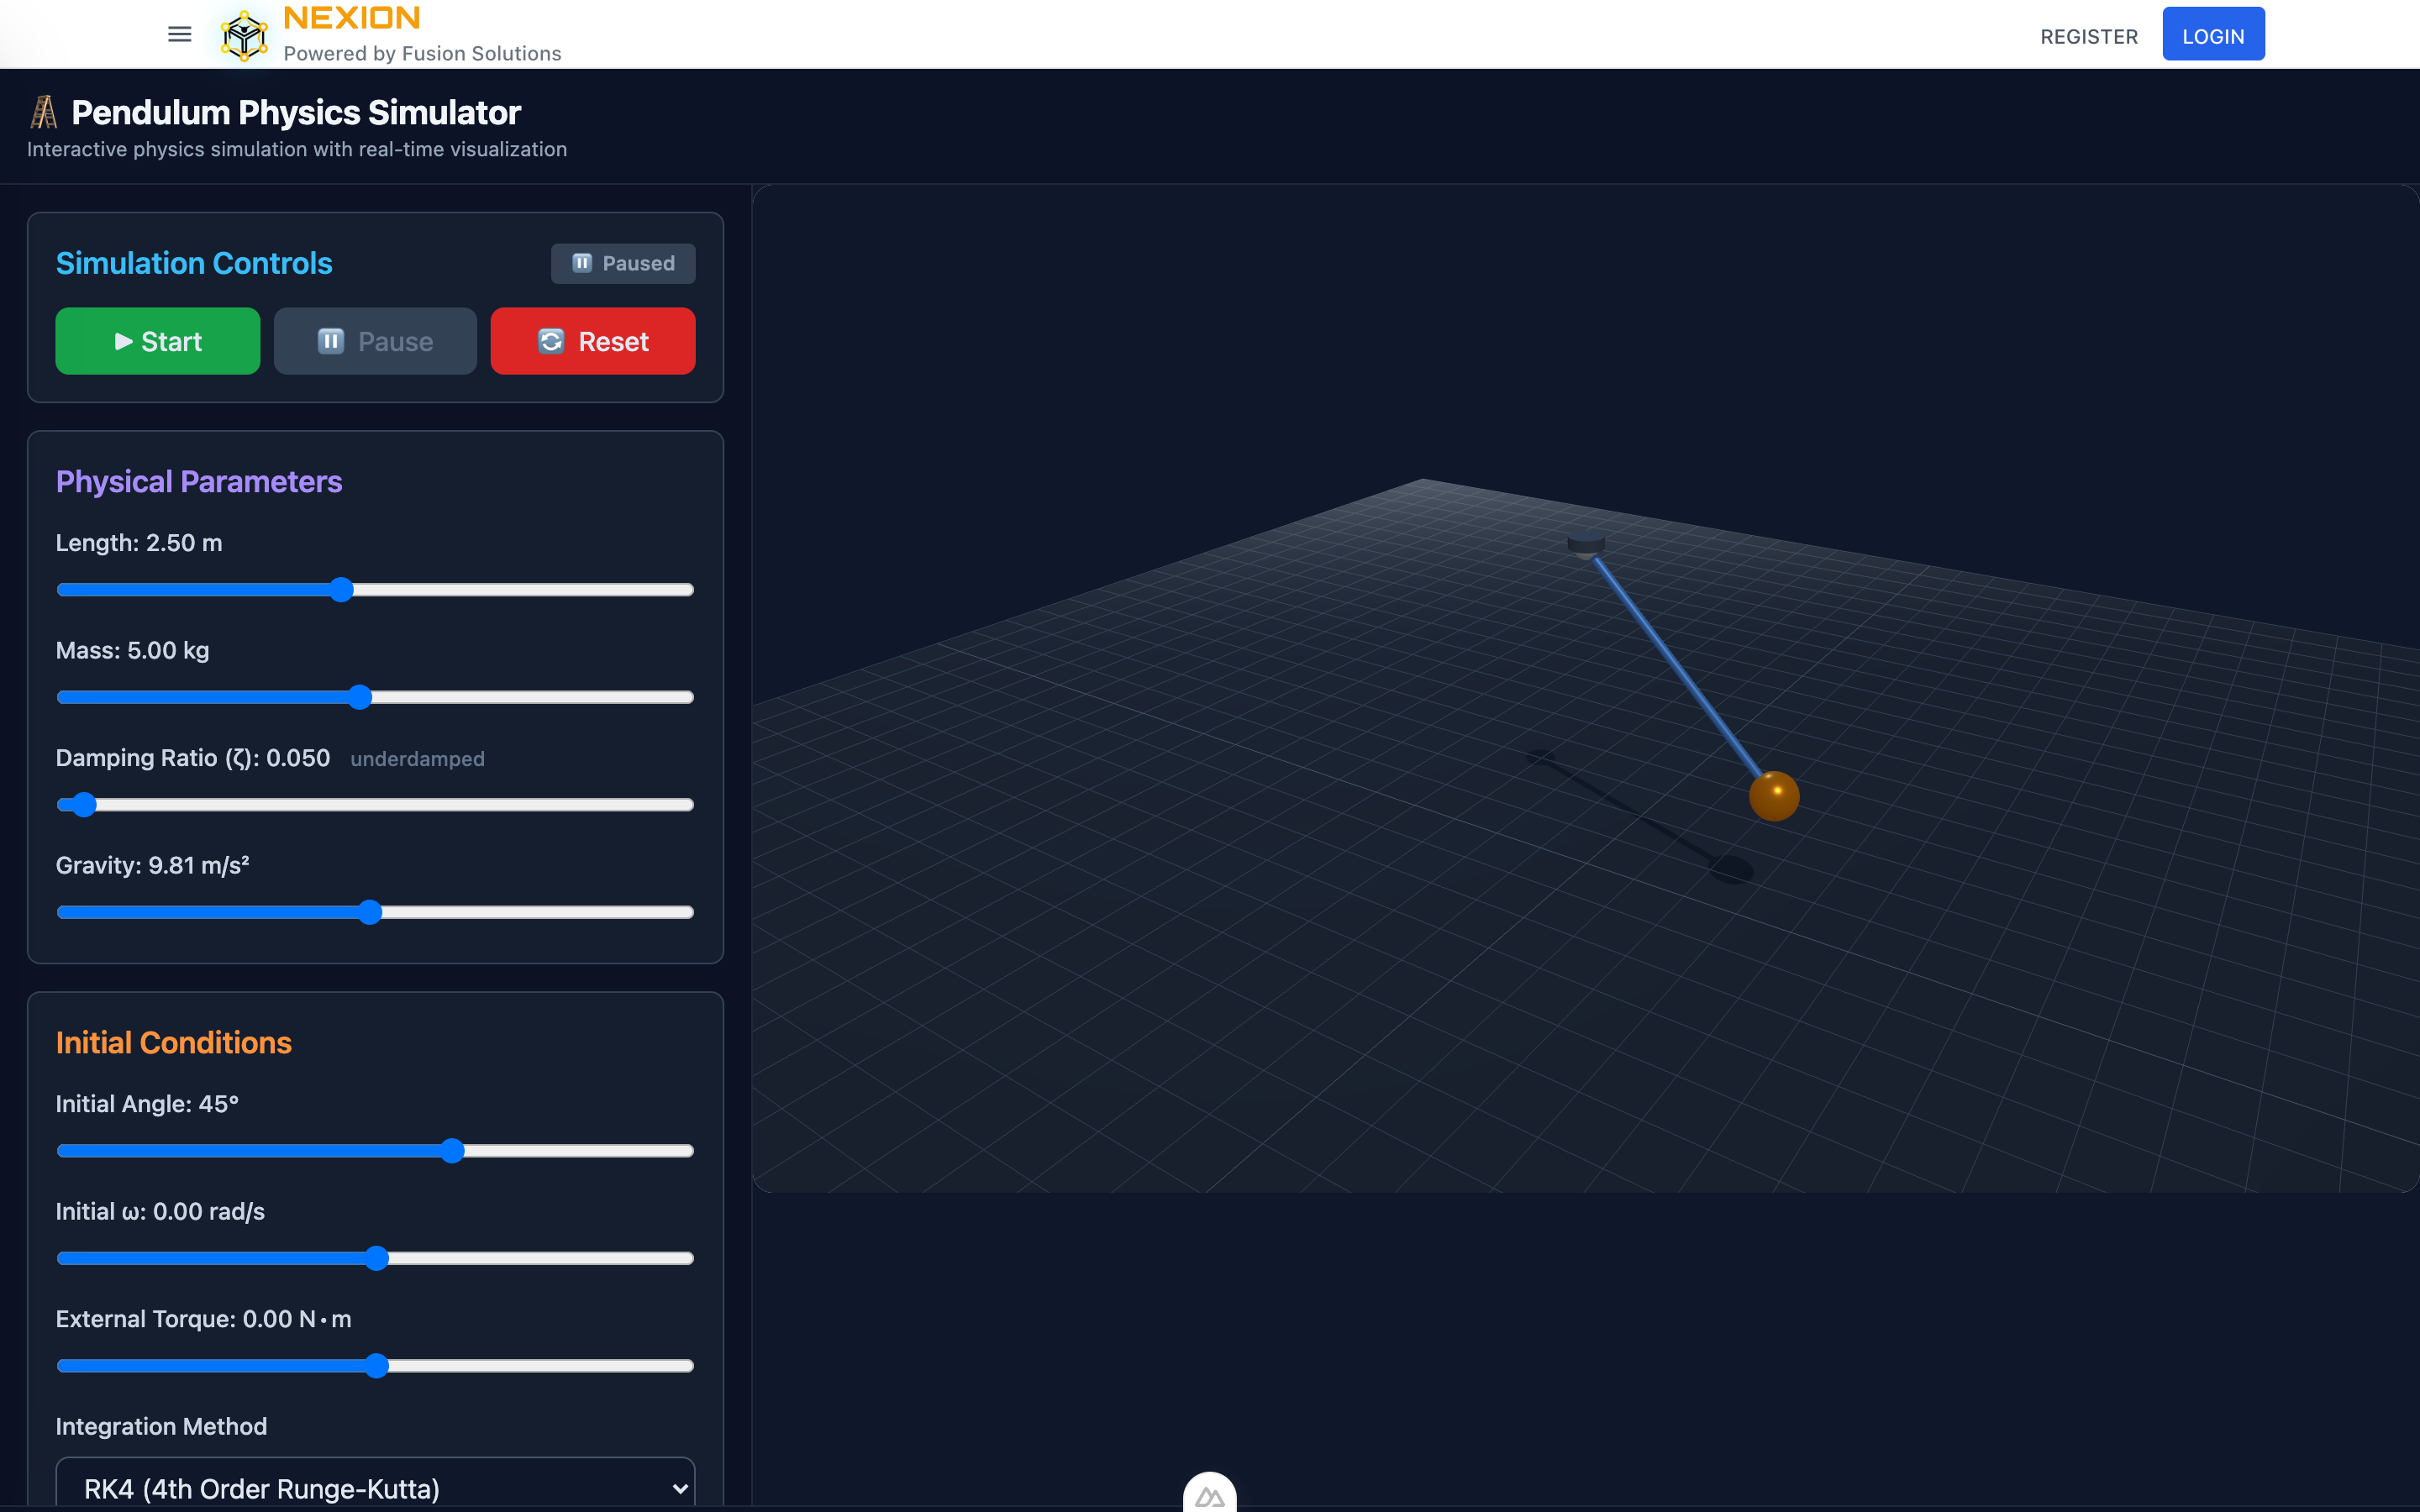The image size is (2420, 1512).
Task: Click the 'Initial Conditions' heading
Action: pyautogui.click(x=174, y=1043)
